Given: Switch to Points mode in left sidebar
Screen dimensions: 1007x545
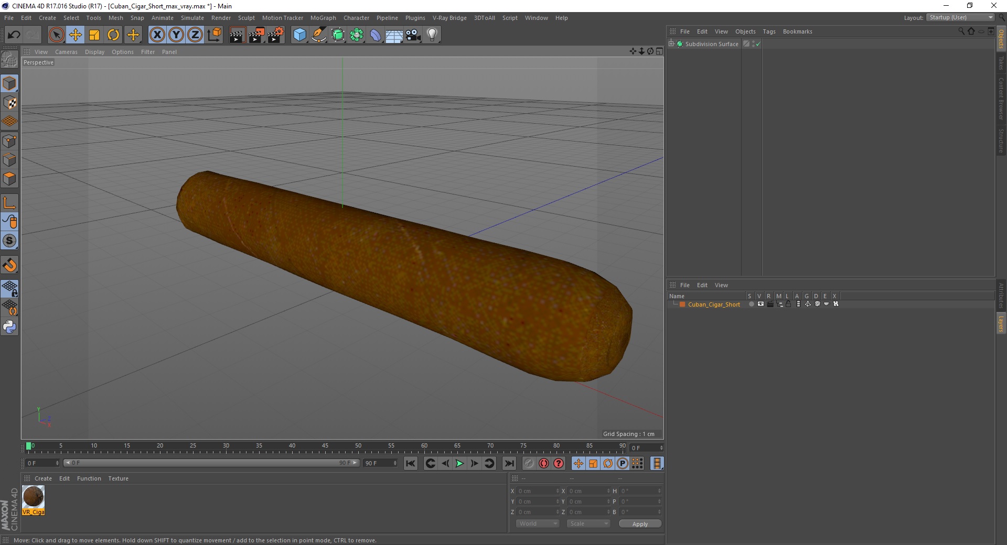Looking at the screenshot, I should pyautogui.click(x=9, y=141).
